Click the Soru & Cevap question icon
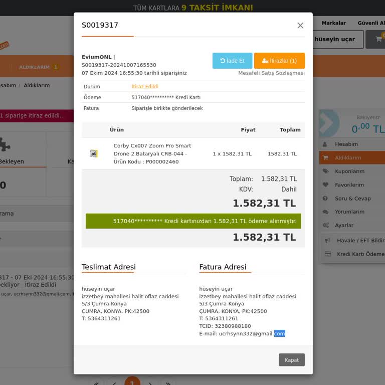This screenshot has height=385, width=385. tap(325, 198)
